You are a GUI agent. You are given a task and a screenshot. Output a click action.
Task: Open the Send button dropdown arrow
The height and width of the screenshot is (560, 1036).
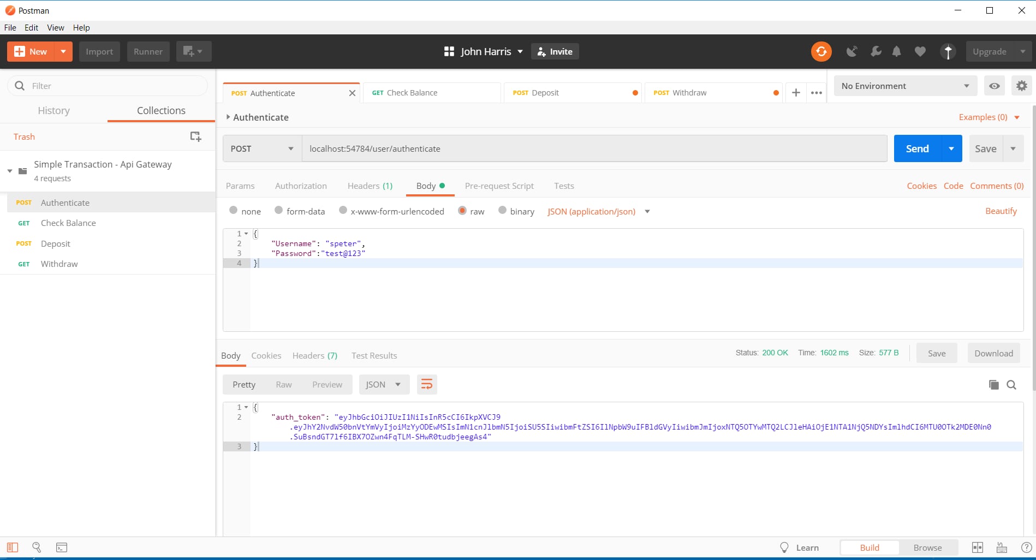click(x=951, y=148)
